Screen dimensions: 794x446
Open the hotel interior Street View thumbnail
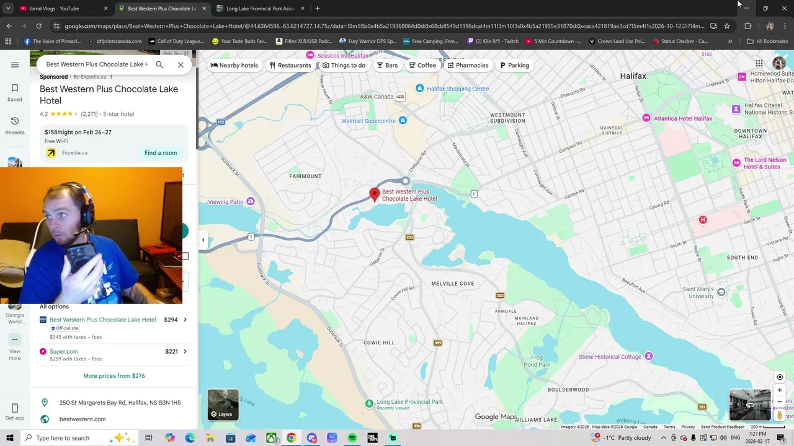coord(750,404)
